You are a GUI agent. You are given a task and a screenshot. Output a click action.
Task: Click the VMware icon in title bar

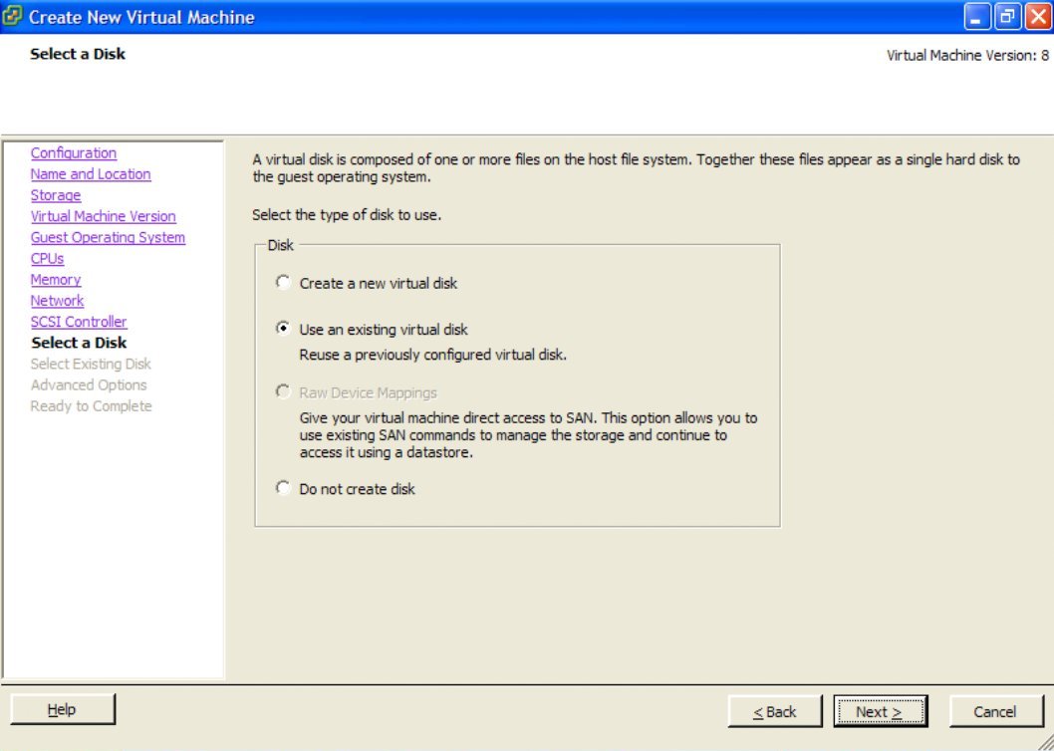[13, 17]
